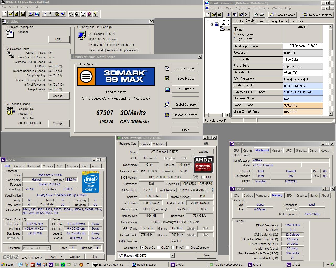Click Cut scissors icon in Result Browser toolbar
336x268 pixels.
click(229, 15)
